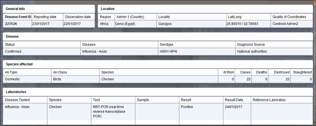
Task: Click the Species affected panel header
Action: pos(19,64)
